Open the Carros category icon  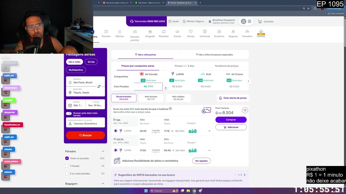pyautogui.click(x=177, y=32)
